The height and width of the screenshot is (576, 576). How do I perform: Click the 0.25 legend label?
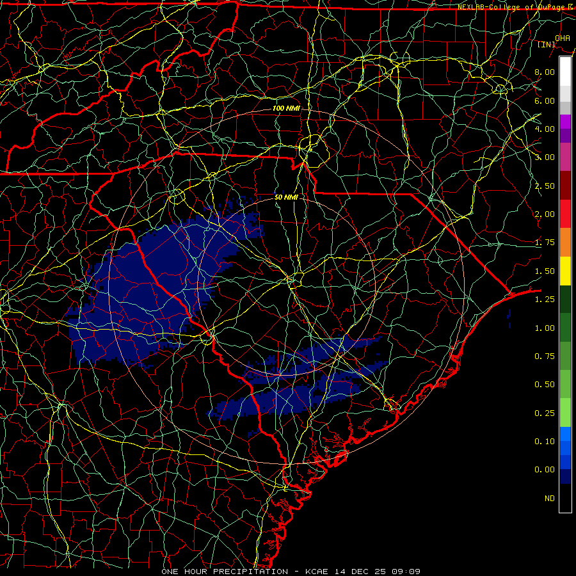(x=545, y=413)
